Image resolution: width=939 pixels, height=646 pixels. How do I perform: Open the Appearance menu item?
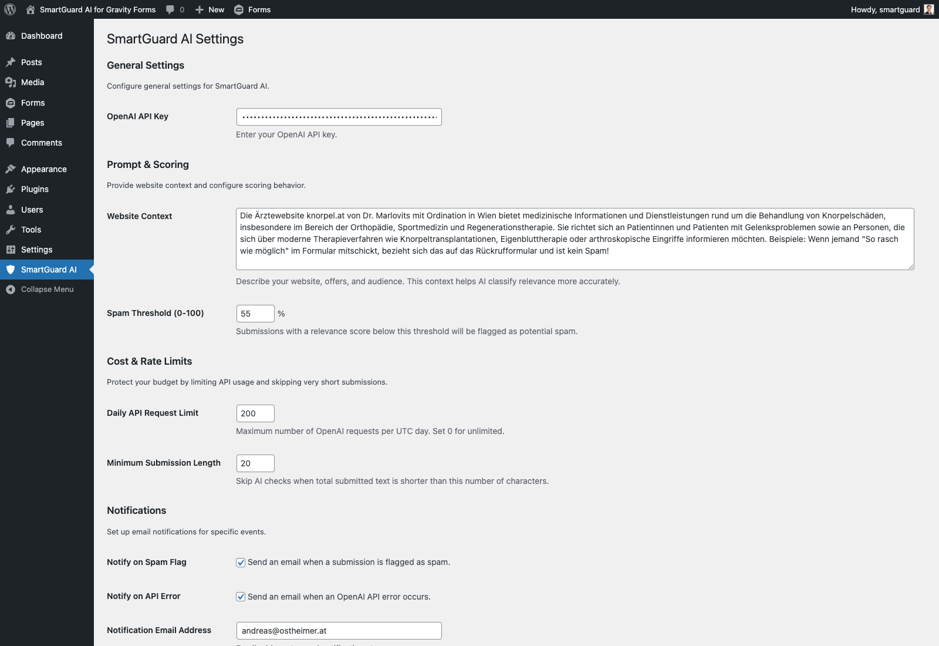(47, 169)
